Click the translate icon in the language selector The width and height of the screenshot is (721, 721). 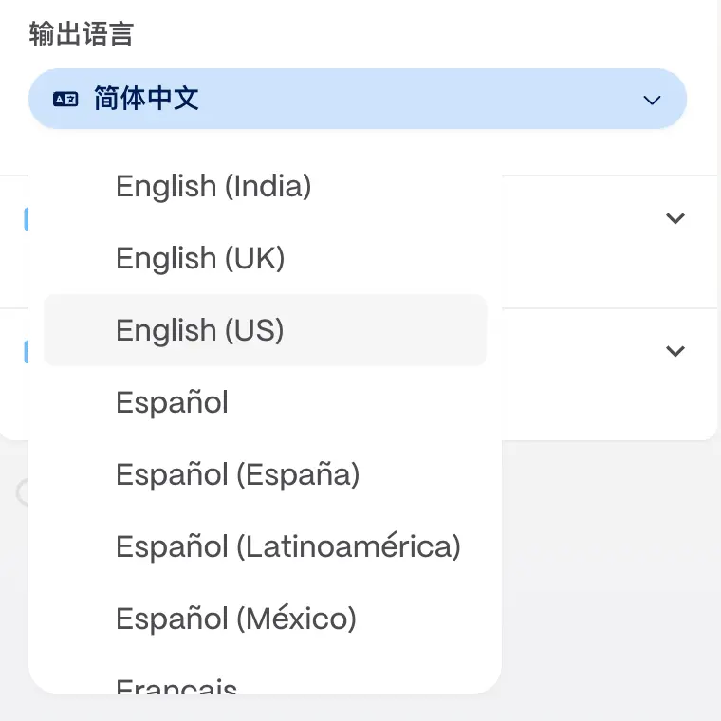point(65,99)
